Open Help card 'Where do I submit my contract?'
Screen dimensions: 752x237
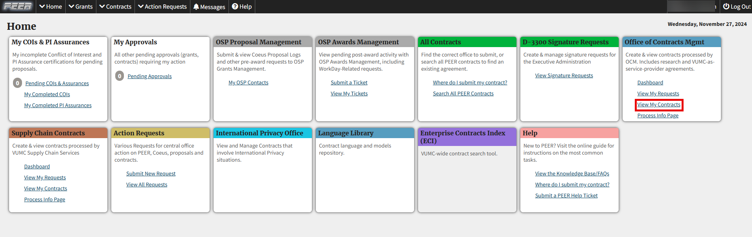(x=572, y=184)
